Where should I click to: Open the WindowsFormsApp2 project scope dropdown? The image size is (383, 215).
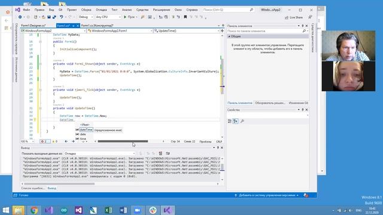53,31
